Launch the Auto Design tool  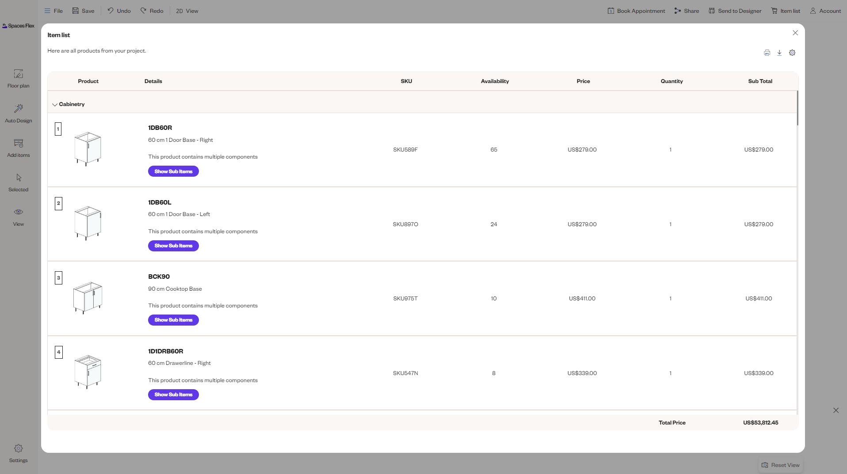[x=18, y=113]
